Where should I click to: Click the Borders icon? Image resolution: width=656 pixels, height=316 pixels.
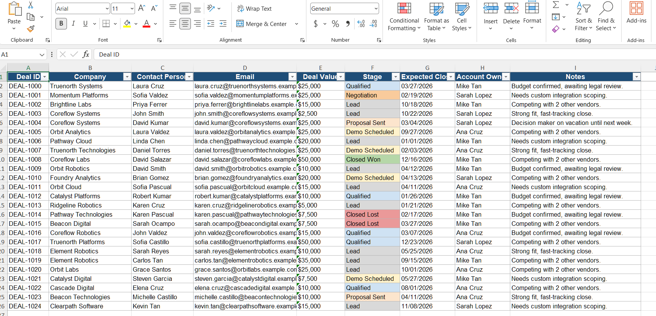click(106, 24)
